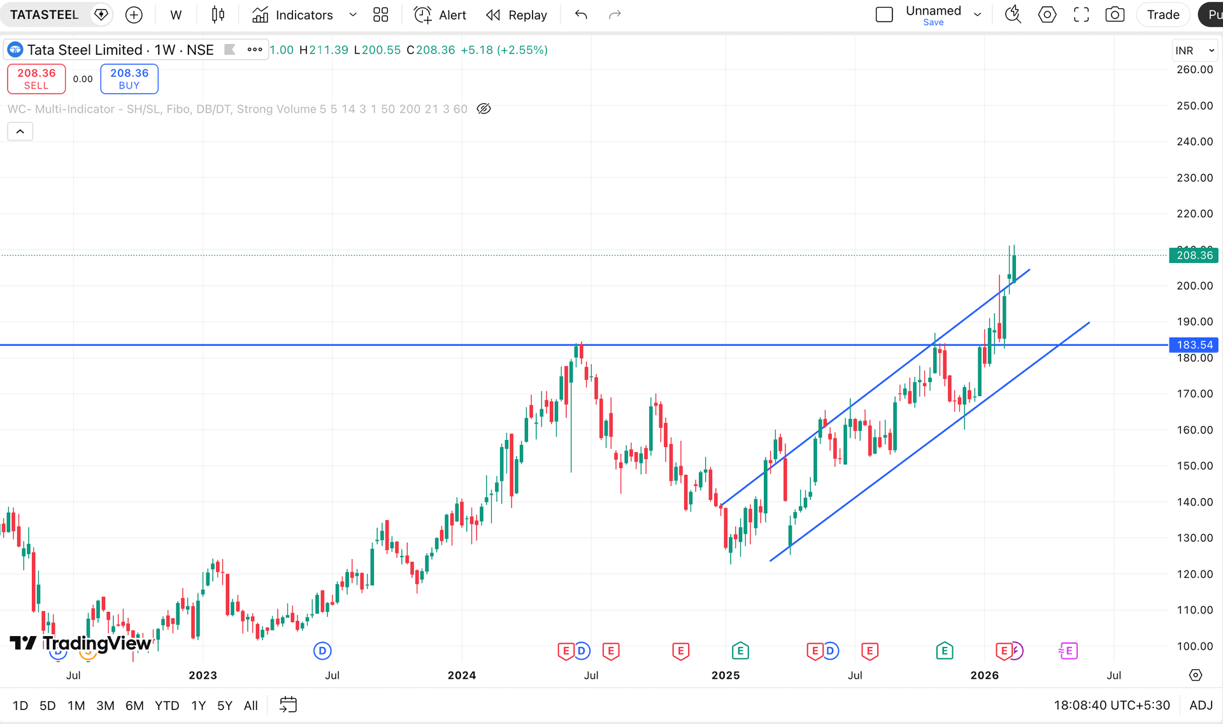1223x724 pixels.
Task: Click the flag icon beside NSE
Action: point(230,50)
